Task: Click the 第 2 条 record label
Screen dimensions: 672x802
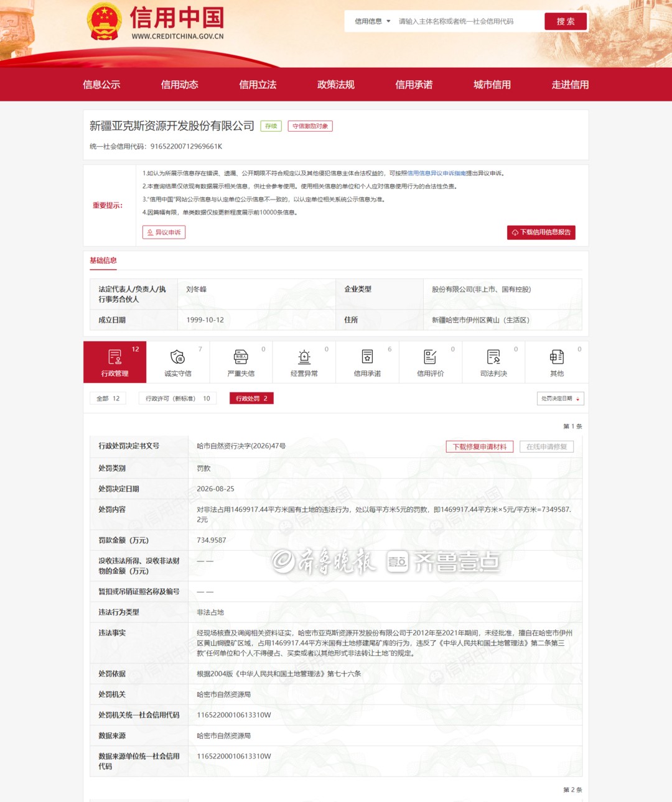Action: [x=572, y=790]
